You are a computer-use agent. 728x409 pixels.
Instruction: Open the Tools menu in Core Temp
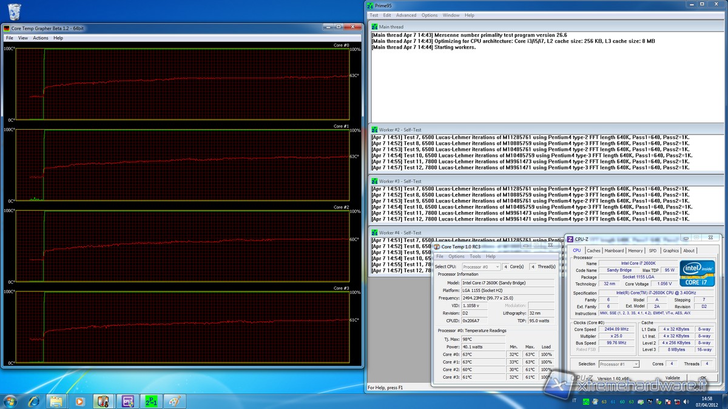tap(475, 256)
